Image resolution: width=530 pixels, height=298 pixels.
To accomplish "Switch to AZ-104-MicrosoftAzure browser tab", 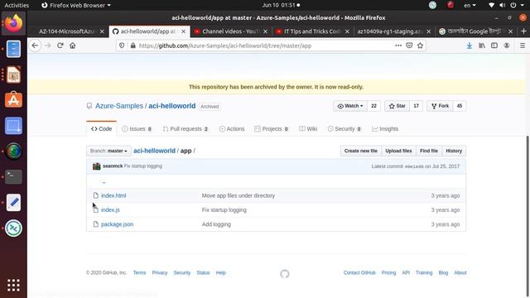I will [67, 31].
